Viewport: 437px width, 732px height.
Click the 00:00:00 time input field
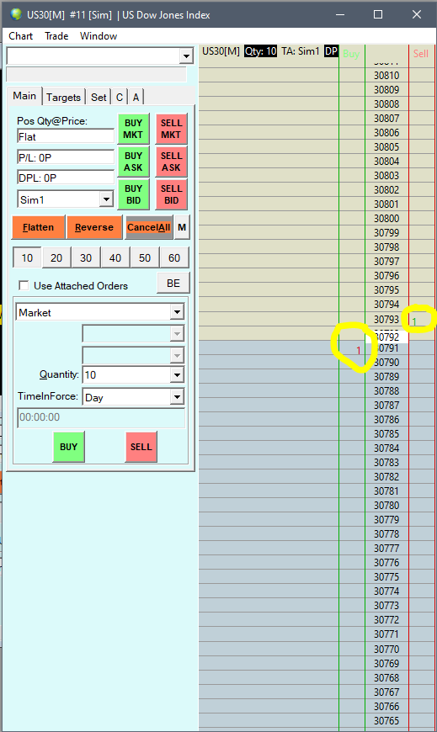click(101, 417)
